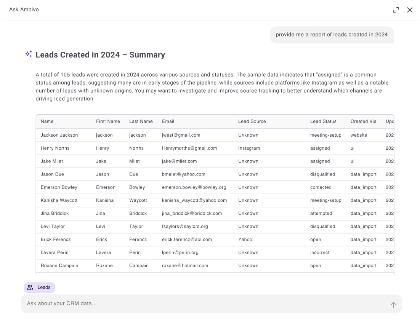Select the Lavera Perin name cell

[55, 252]
